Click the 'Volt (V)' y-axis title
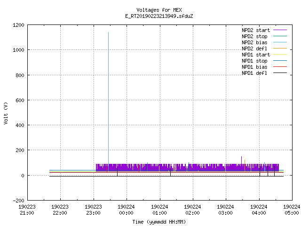Viewport: 301px width, 226px height. click(x=6, y=113)
